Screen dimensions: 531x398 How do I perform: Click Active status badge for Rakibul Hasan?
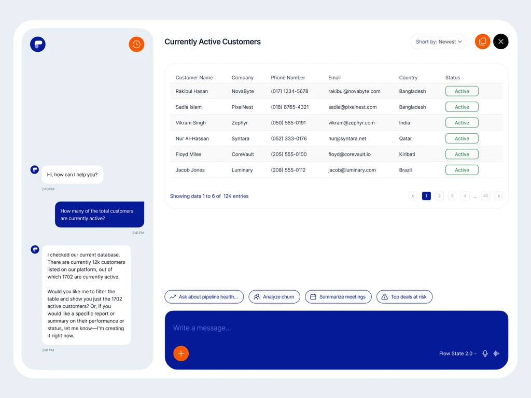[462, 91]
